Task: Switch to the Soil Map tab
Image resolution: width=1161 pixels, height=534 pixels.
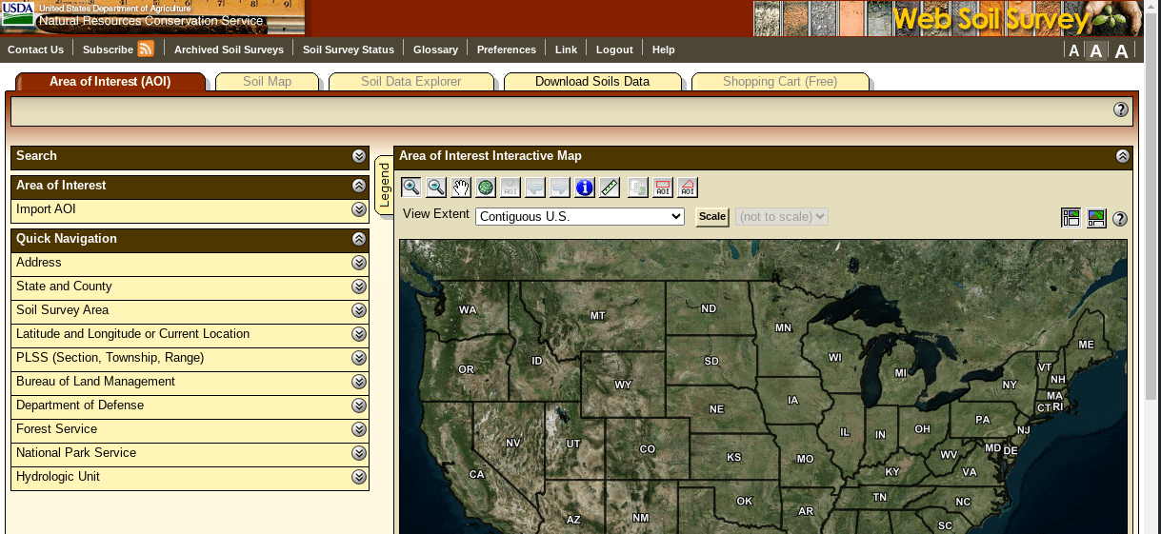Action: [268, 82]
